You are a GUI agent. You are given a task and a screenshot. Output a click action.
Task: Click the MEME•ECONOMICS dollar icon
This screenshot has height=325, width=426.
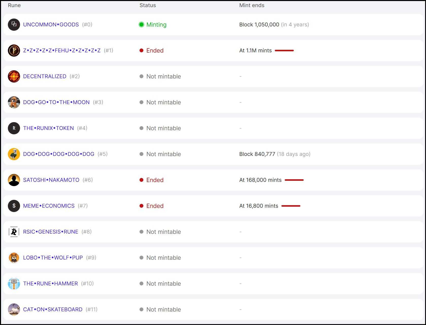14,206
